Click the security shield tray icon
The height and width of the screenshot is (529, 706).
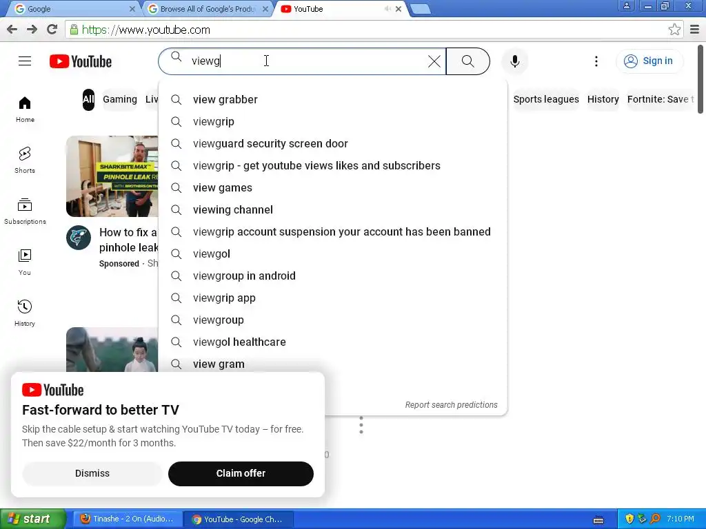[629, 519]
